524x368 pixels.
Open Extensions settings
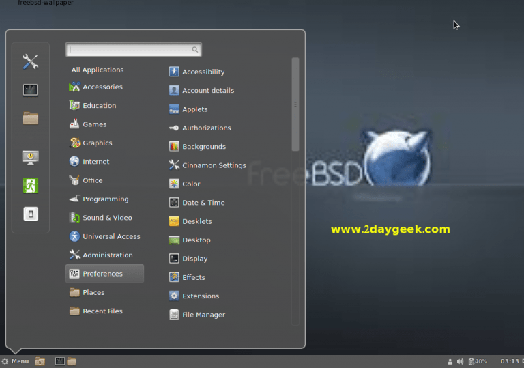point(194,296)
